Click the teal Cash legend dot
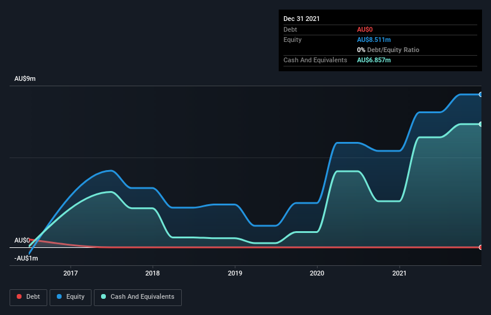Screen dimensions: 491x315 [x=103, y=296]
